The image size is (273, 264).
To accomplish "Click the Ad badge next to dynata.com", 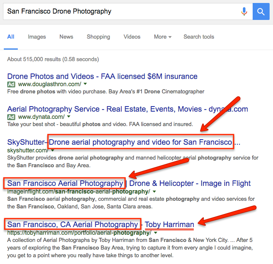I will click(11, 117).
